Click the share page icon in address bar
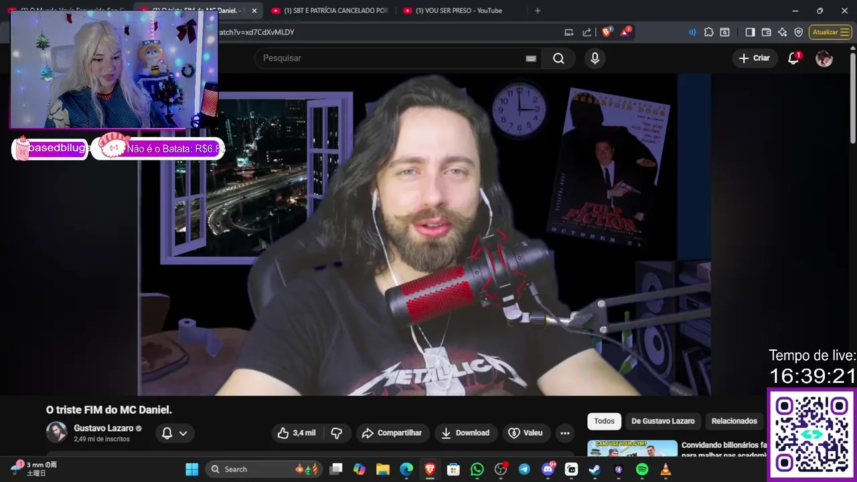The width and height of the screenshot is (857, 482). pyautogui.click(x=587, y=32)
